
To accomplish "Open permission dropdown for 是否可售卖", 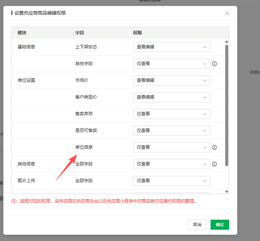I will (x=172, y=131).
